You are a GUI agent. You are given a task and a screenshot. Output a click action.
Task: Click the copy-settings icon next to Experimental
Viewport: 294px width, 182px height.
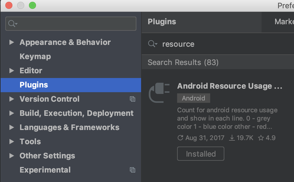(133, 170)
